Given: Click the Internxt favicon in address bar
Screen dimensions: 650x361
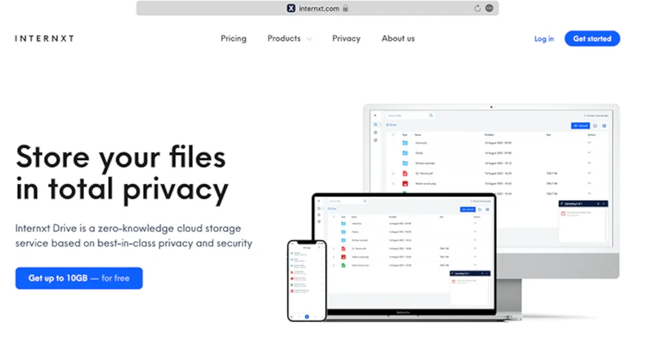Looking at the screenshot, I should point(291,8).
